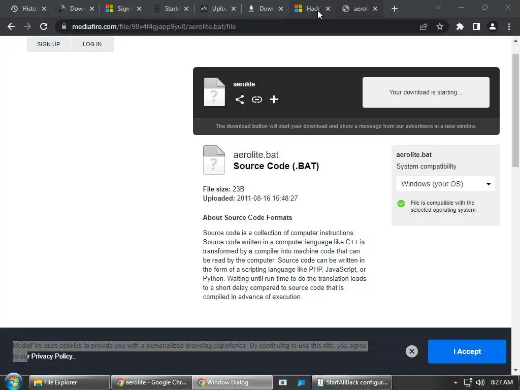Open the Chrome three-dot menu
The height and width of the screenshot is (390, 520).
point(509,26)
